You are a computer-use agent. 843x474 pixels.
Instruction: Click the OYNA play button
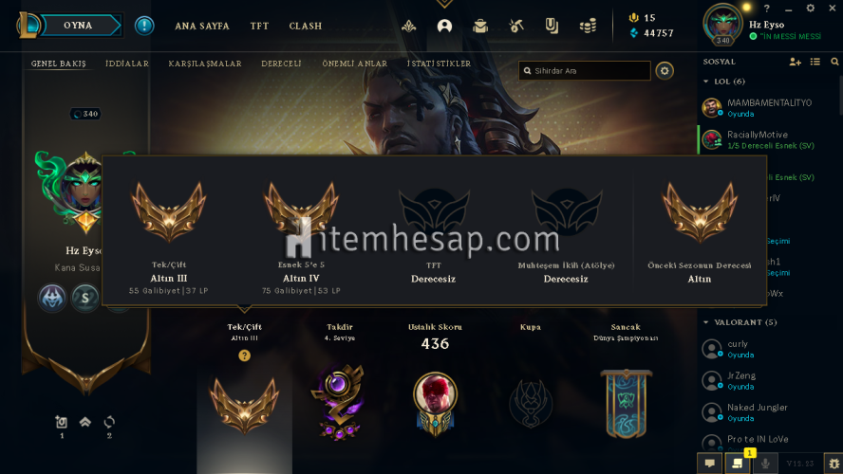click(x=78, y=26)
